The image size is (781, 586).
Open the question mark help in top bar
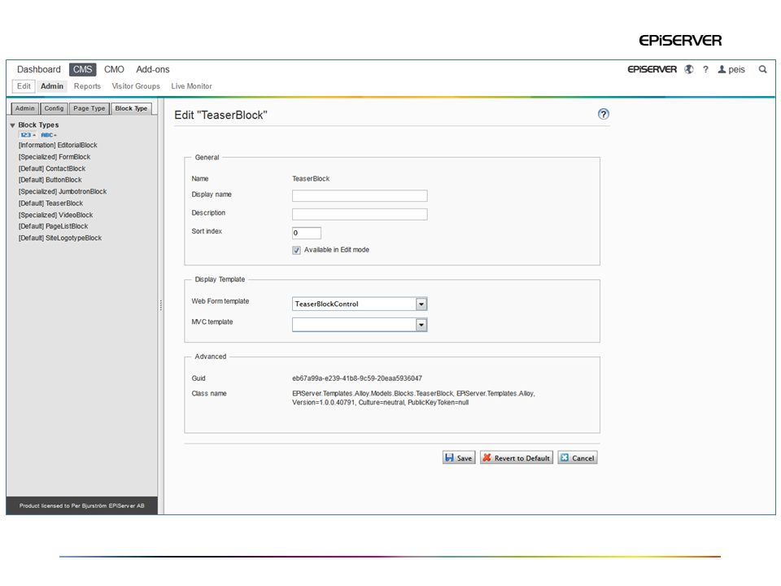[705, 70]
